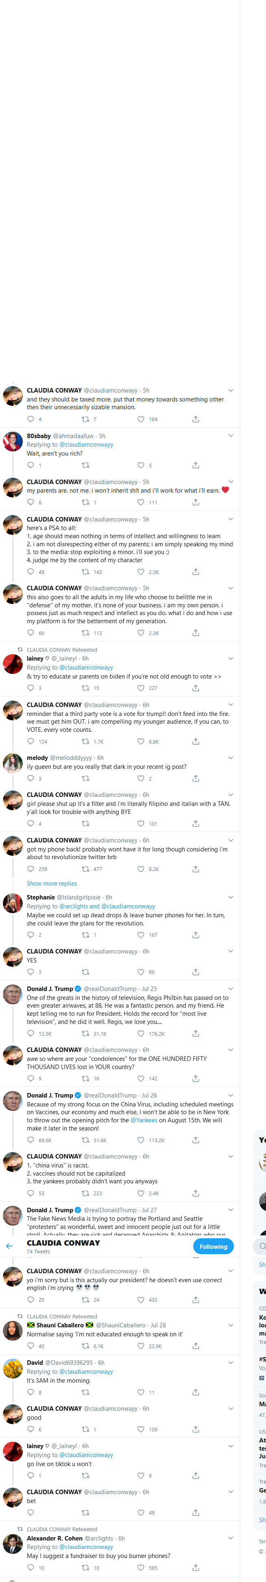Toggle the Following button
This screenshot has width=266, height=1582.
(213, 1246)
